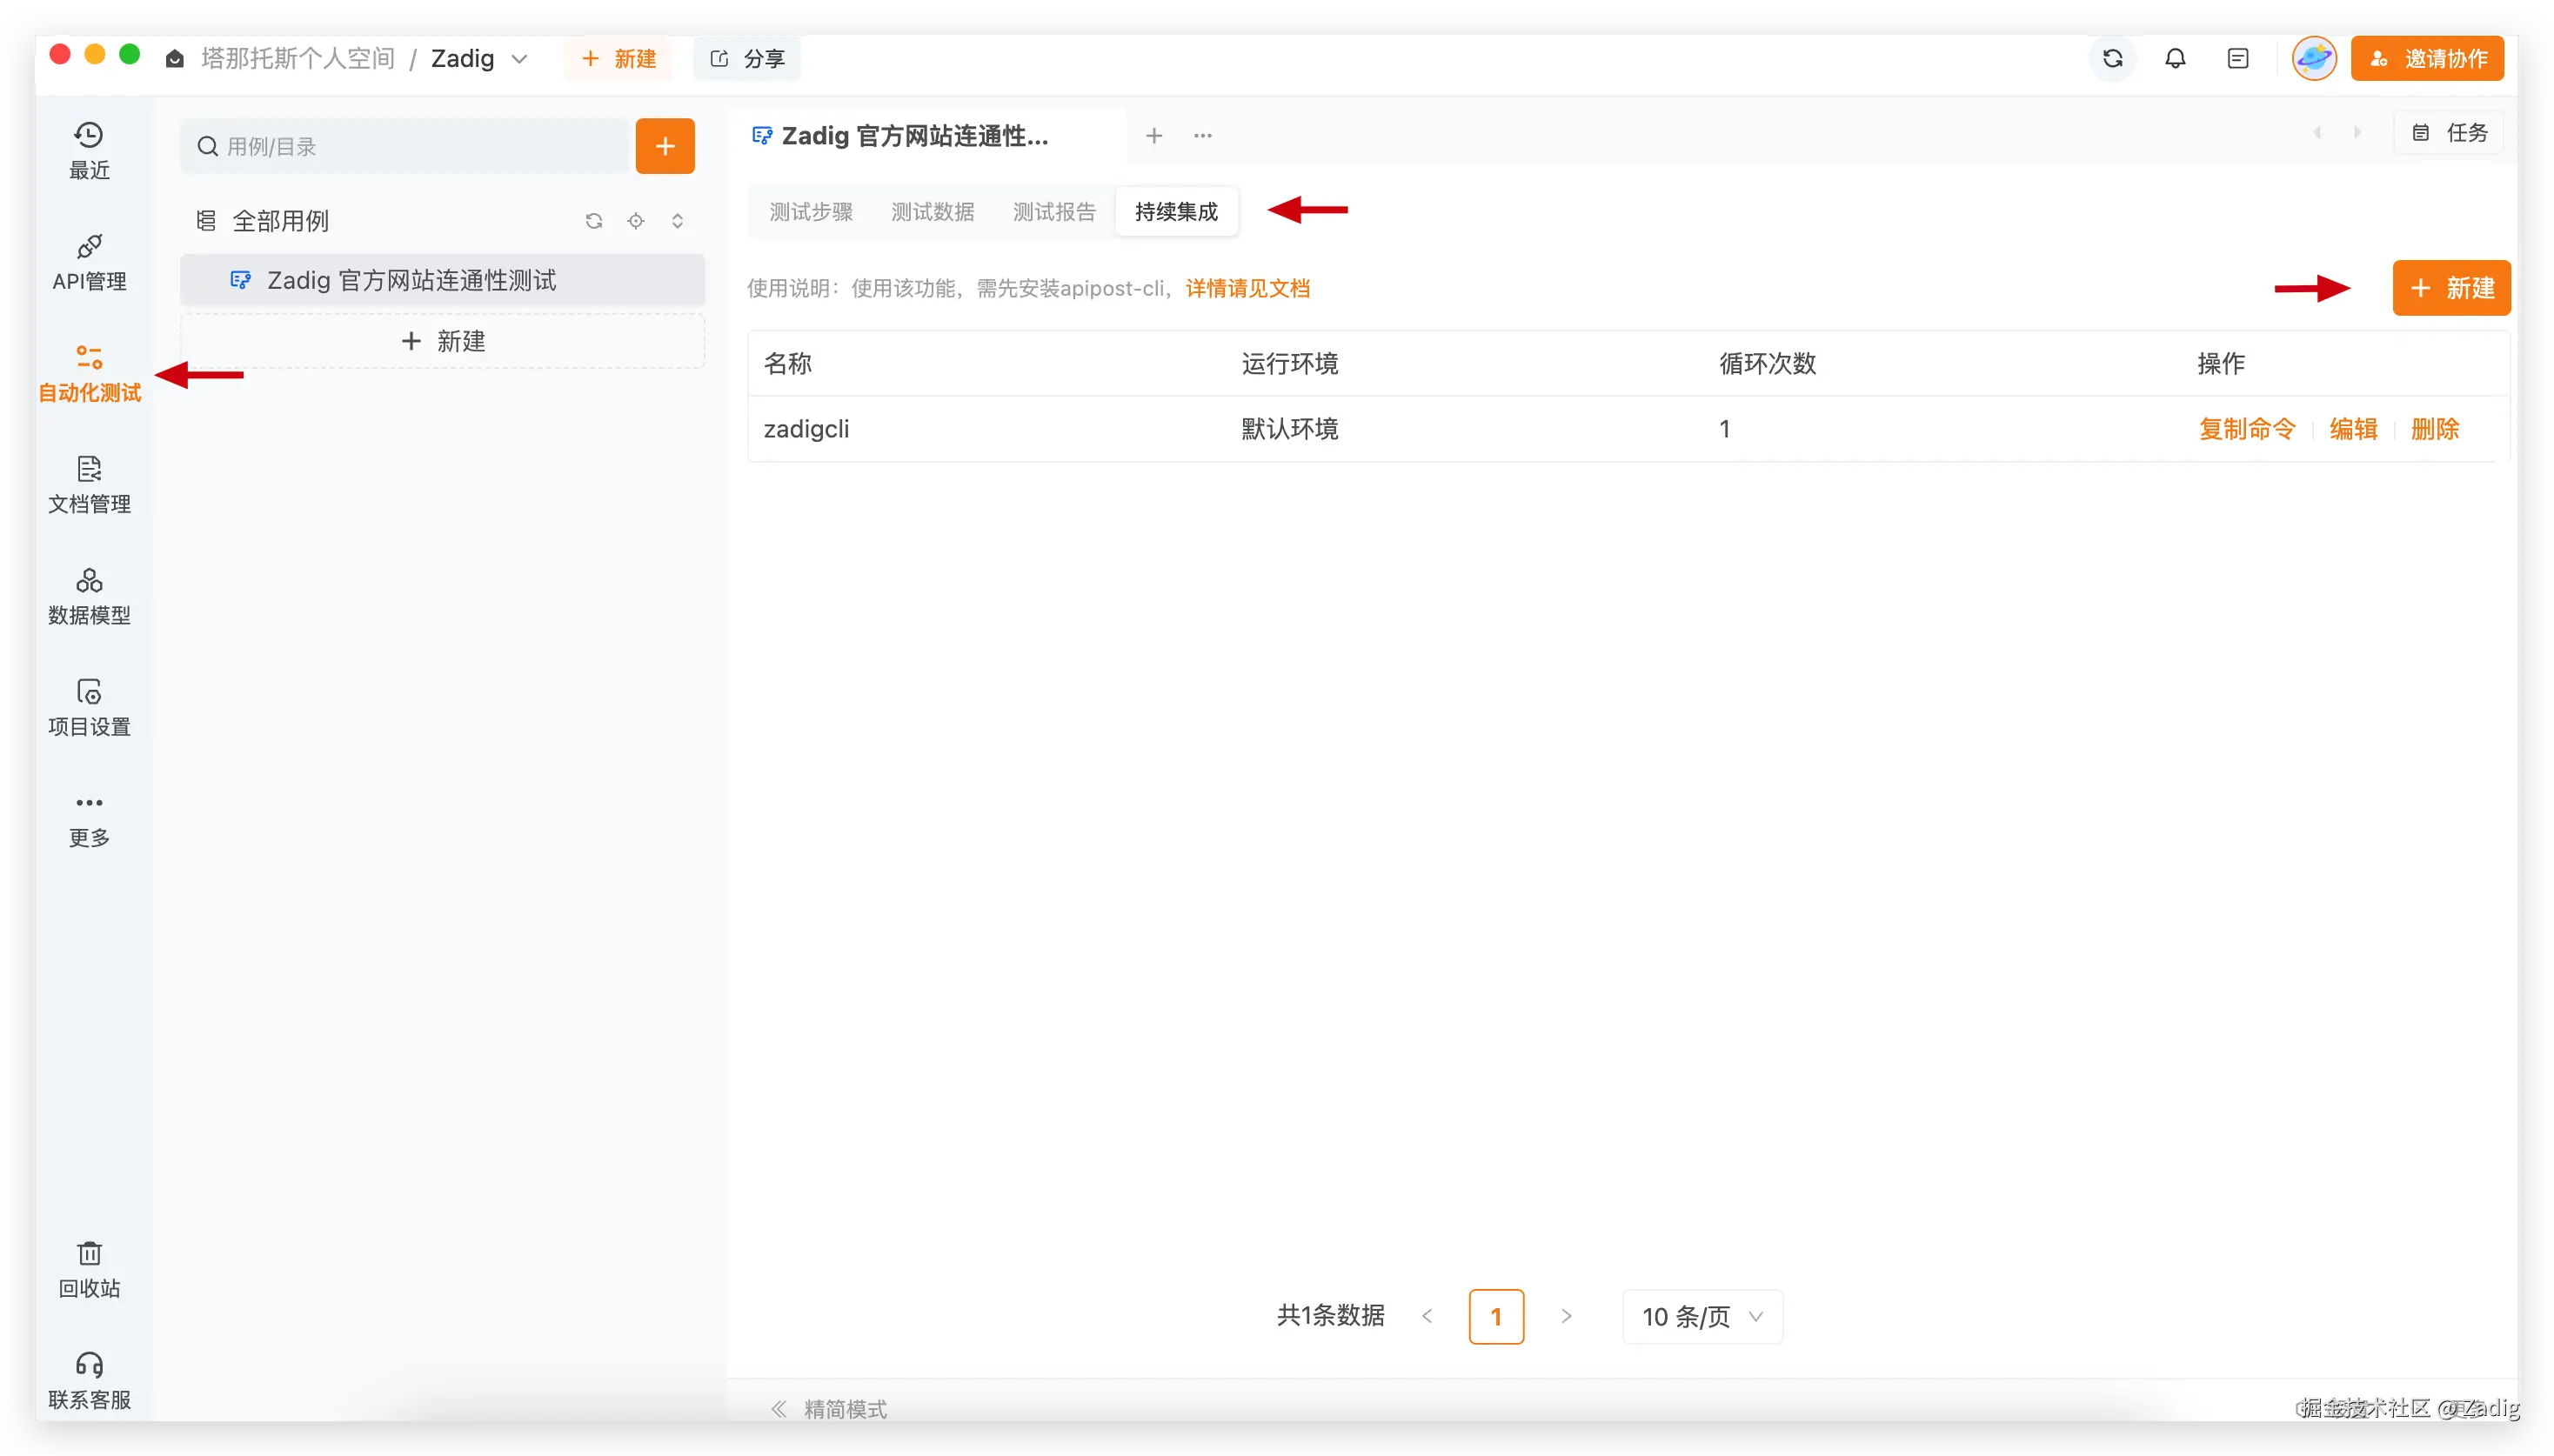Click 复制命令 for zadigcli
The height and width of the screenshot is (1456, 2554).
click(2246, 429)
